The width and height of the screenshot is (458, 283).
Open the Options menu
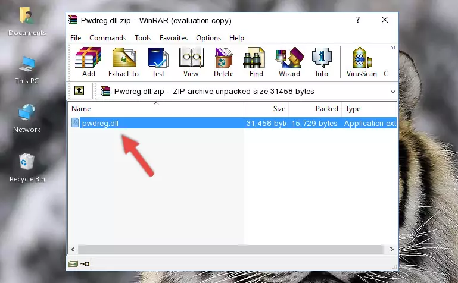(x=208, y=38)
